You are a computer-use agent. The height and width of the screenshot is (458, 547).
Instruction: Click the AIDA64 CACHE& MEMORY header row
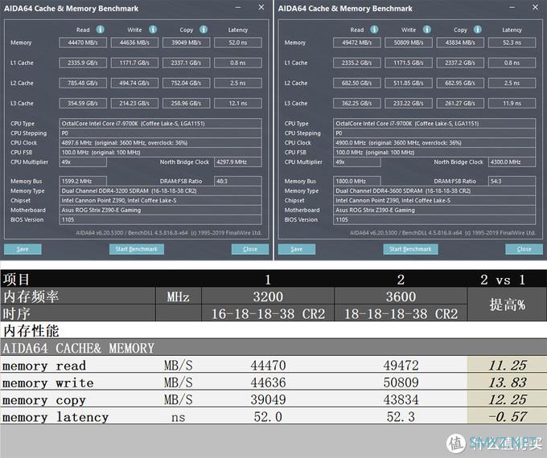point(273,348)
